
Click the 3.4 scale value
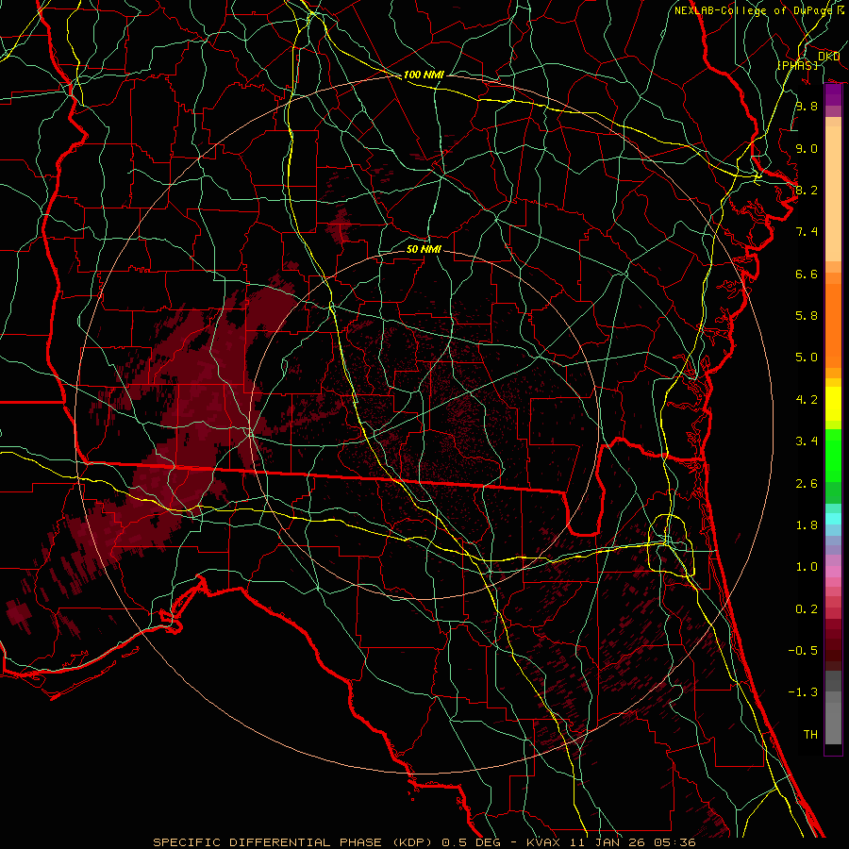807,441
